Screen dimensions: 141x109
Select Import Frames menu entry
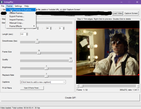tap(21, 20)
